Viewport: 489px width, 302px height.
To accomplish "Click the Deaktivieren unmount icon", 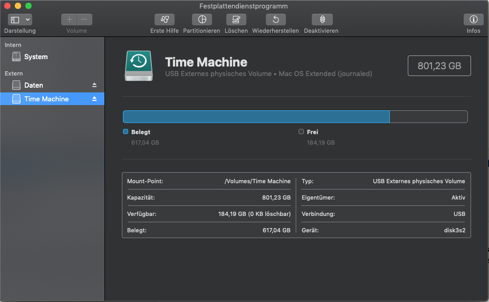I will point(322,20).
